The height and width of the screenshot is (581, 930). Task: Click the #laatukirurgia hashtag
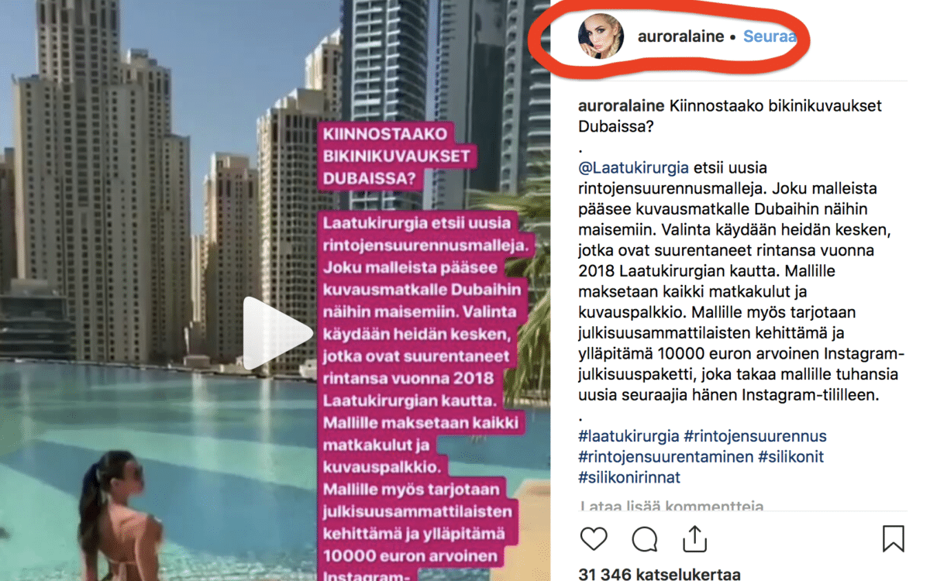coord(629,436)
